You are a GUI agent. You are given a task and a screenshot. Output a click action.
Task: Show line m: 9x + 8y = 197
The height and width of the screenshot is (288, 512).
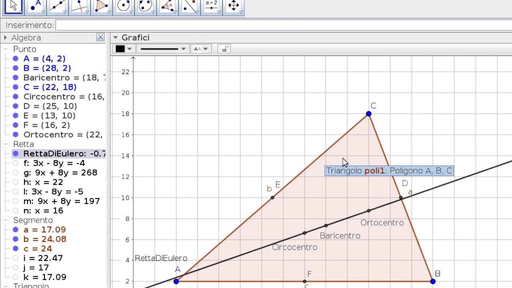point(16,201)
